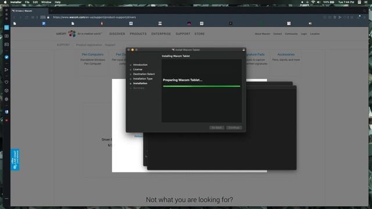Click the Login link on Wacom site
Viewport: 372px width, 209px height.
point(303,34)
